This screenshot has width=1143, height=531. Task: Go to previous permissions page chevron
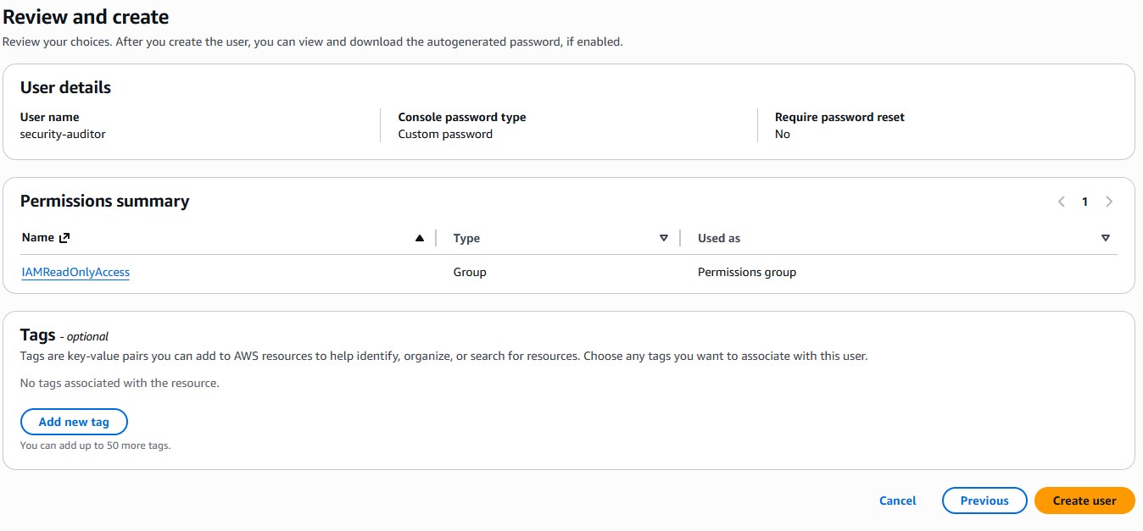(1061, 202)
